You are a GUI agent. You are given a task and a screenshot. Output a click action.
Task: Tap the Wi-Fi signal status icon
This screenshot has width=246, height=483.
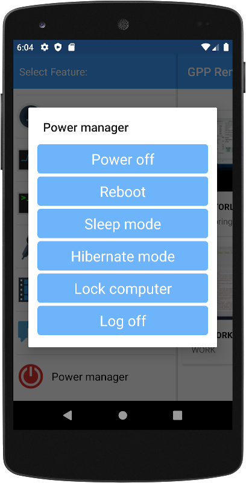point(206,47)
